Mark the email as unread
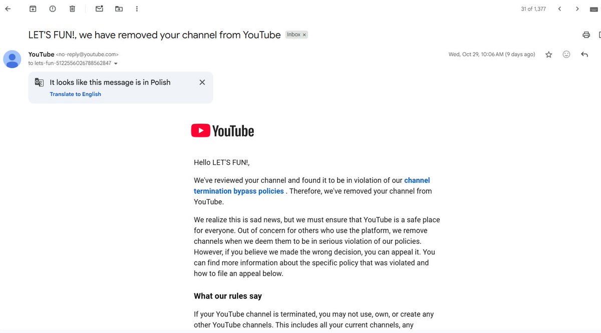This screenshot has width=601, height=333. [x=99, y=9]
